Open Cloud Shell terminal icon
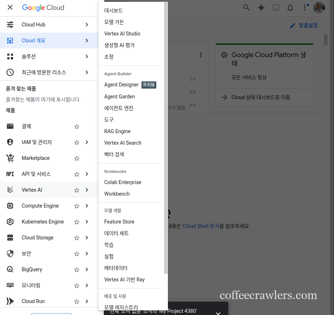Screen dimensions: 334x315 click(276, 8)
